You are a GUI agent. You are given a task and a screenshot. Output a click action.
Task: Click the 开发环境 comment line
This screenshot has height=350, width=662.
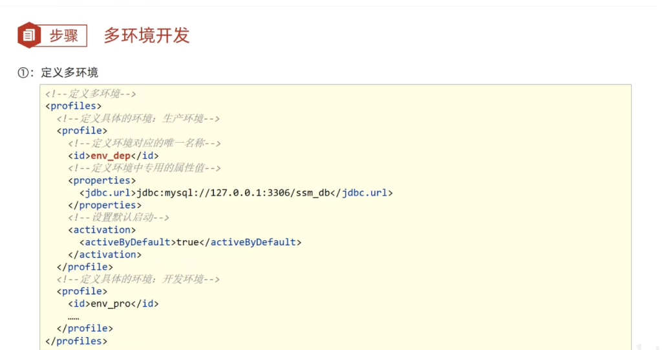coord(138,280)
